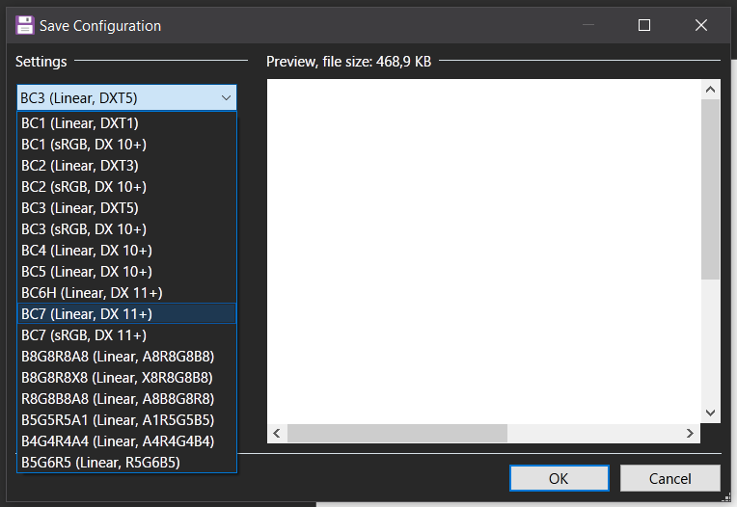
Task: Close the Save Configuration dialog
Action: click(701, 25)
